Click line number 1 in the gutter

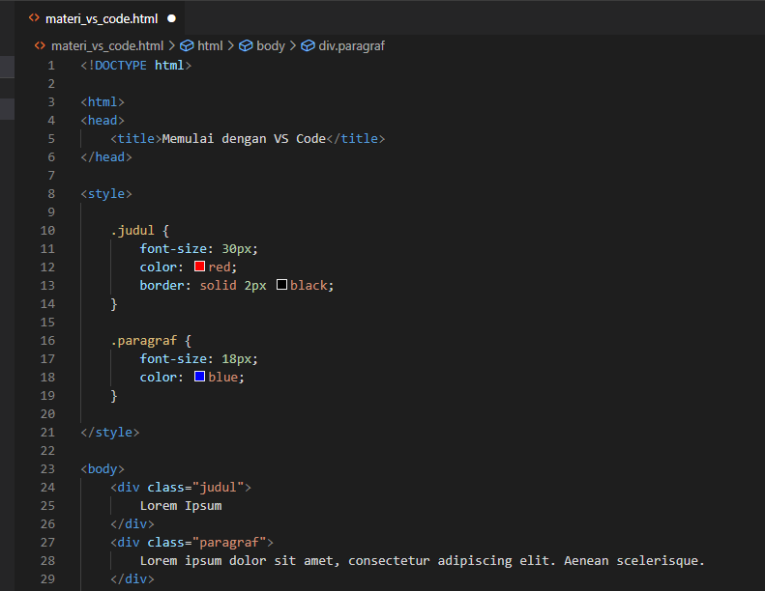(x=51, y=66)
